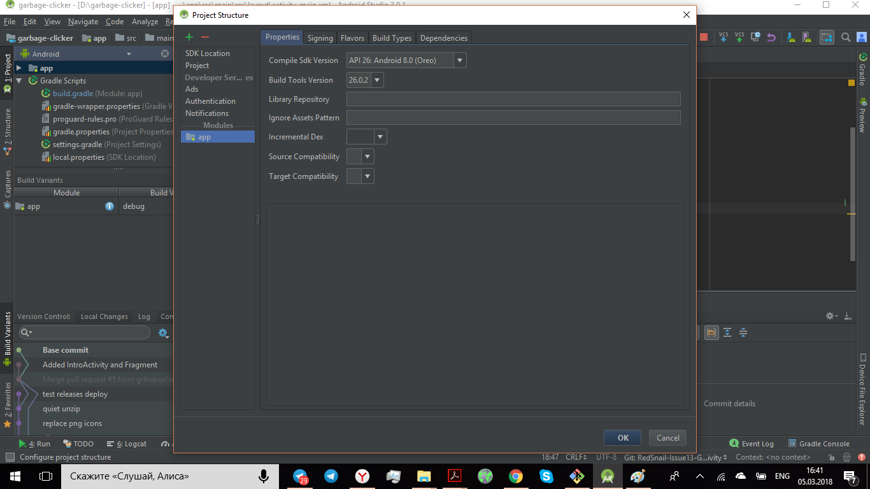Open the Incremental Dex dropdown
This screenshot has height=489, width=870.
tap(380, 137)
